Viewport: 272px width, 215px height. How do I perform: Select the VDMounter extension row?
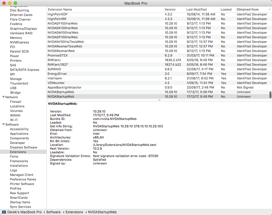(157, 83)
